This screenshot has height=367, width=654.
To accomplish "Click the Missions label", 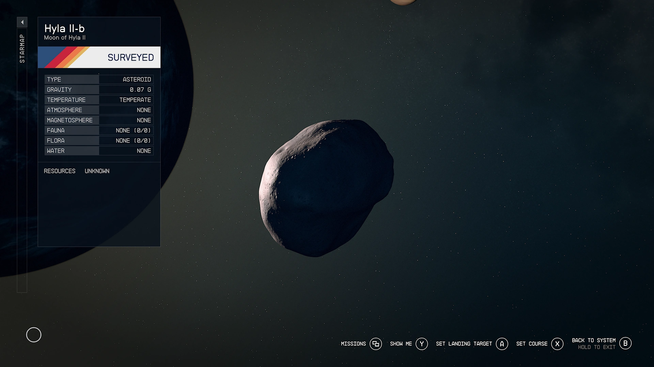I will 353,344.
